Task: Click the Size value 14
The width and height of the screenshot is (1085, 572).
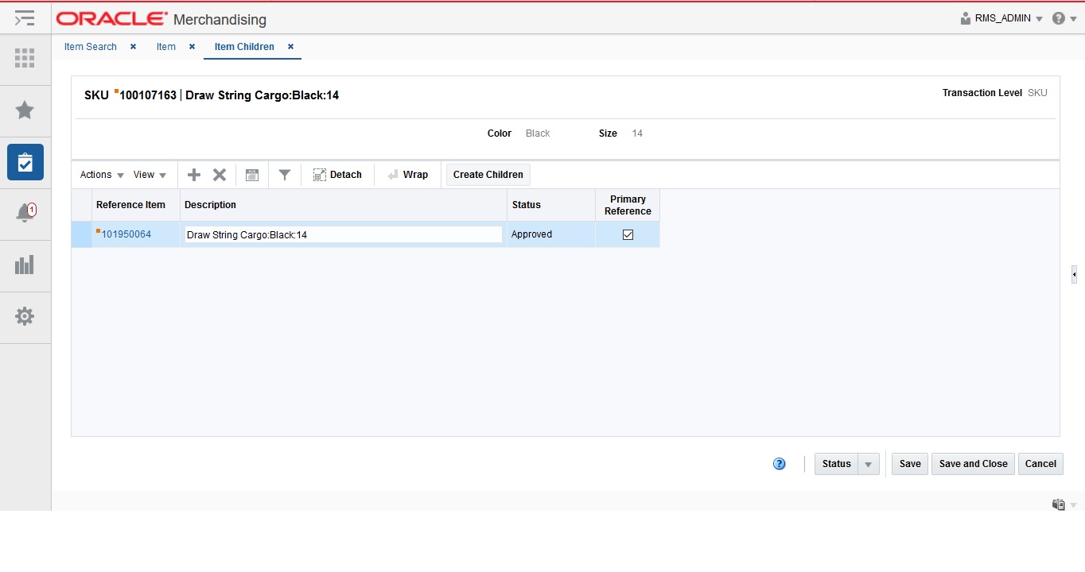Action: pyautogui.click(x=637, y=133)
